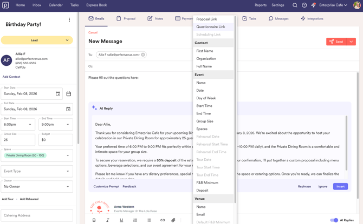This screenshot has width=363, height=224.
Task: Remove Allie F recipient chip
Action: click(143, 55)
